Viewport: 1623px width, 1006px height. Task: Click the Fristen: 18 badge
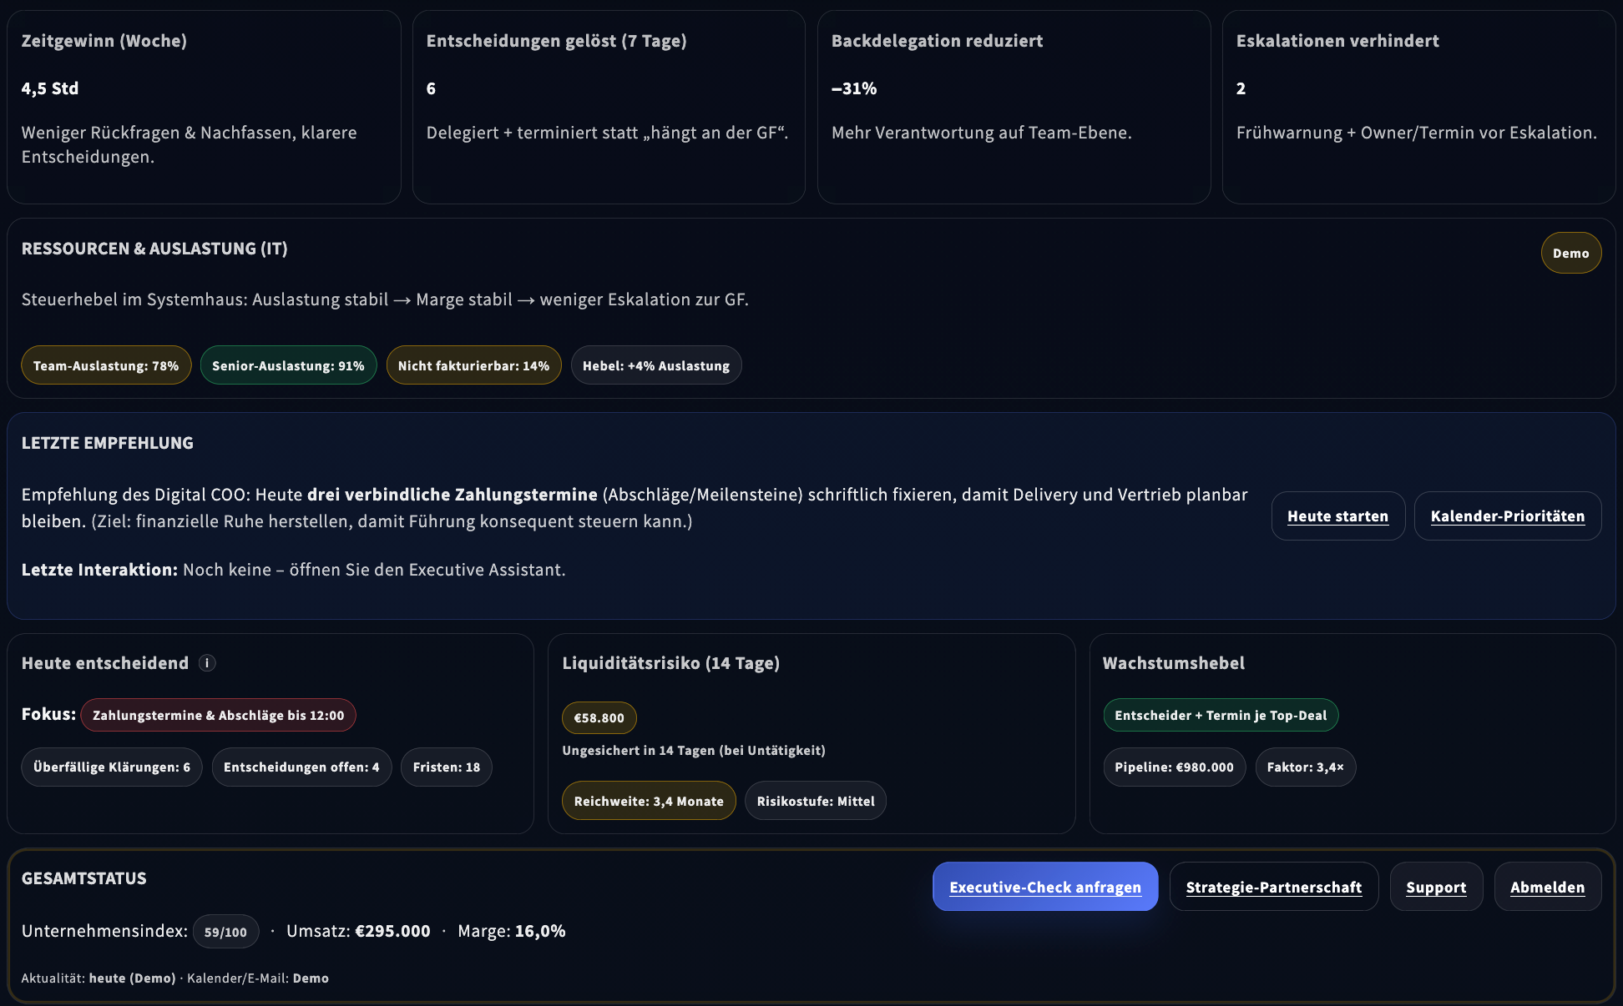pyautogui.click(x=446, y=767)
